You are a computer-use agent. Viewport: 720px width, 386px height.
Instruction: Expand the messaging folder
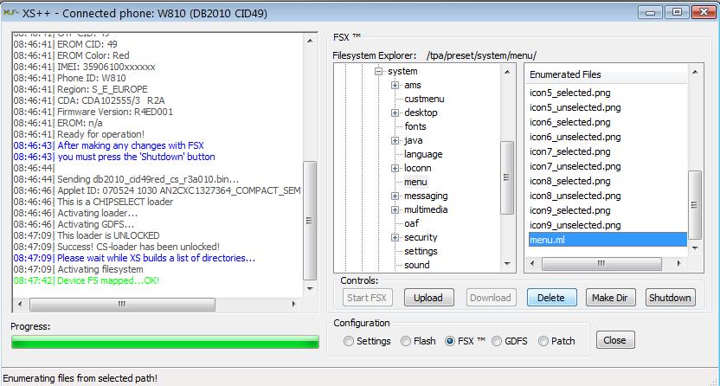coord(395,196)
